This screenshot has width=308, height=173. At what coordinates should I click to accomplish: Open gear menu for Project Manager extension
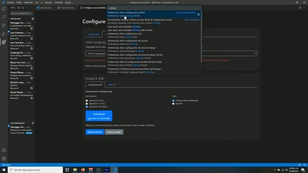(x=32, y=78)
